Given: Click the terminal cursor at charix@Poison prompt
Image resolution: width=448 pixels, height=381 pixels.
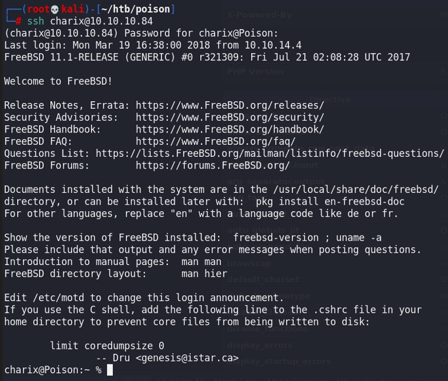Looking at the screenshot, I should tap(109, 370).
